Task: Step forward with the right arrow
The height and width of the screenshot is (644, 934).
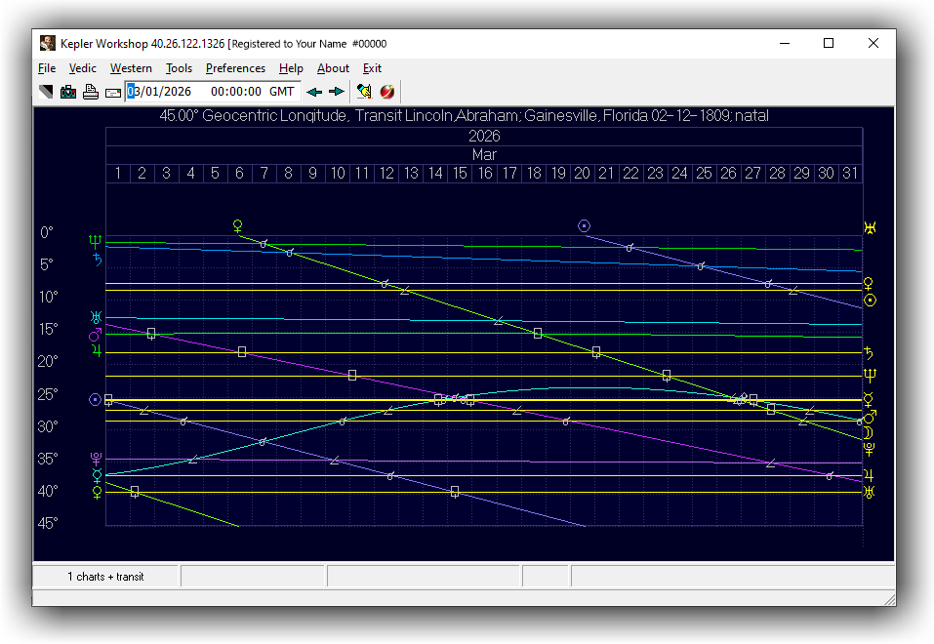Action: [337, 92]
